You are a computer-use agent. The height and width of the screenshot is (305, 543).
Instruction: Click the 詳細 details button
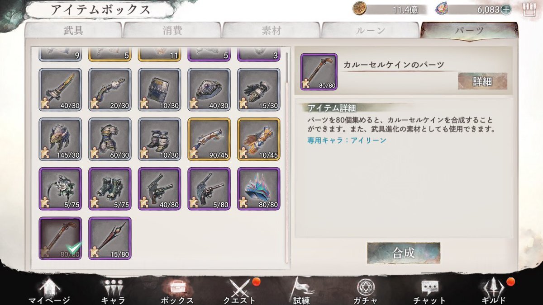tap(482, 81)
